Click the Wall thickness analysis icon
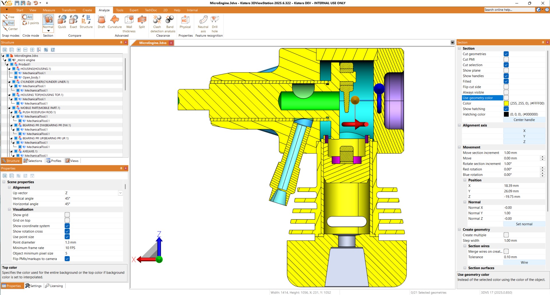The image size is (550, 295). (x=129, y=20)
